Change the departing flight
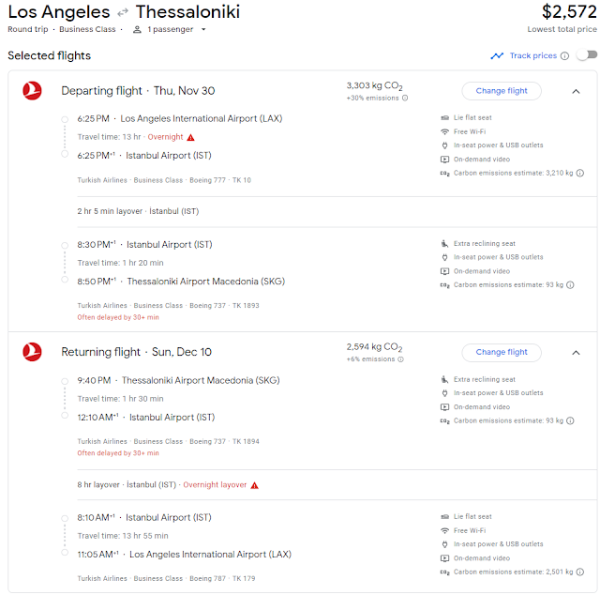The width and height of the screenshot is (600, 595). click(x=502, y=91)
